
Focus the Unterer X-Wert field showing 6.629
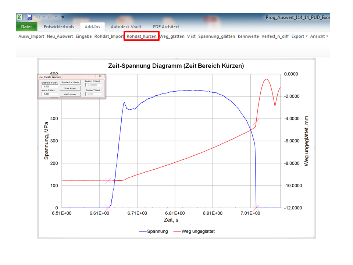[x=50, y=86]
